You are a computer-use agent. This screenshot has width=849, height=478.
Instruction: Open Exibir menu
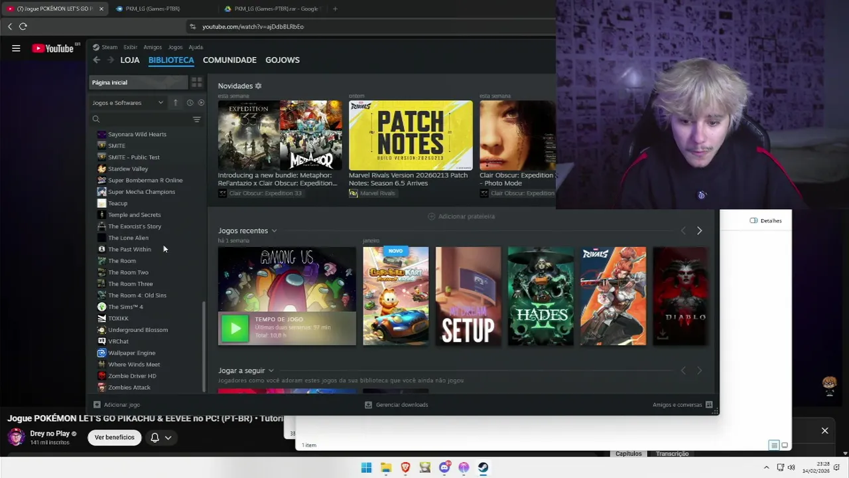click(130, 47)
